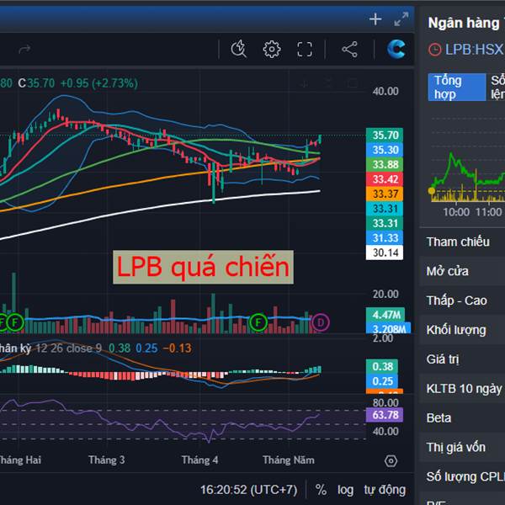Expand the chart with diagonal arrows icon
Screen dimensions: 505x505
pos(401,19)
